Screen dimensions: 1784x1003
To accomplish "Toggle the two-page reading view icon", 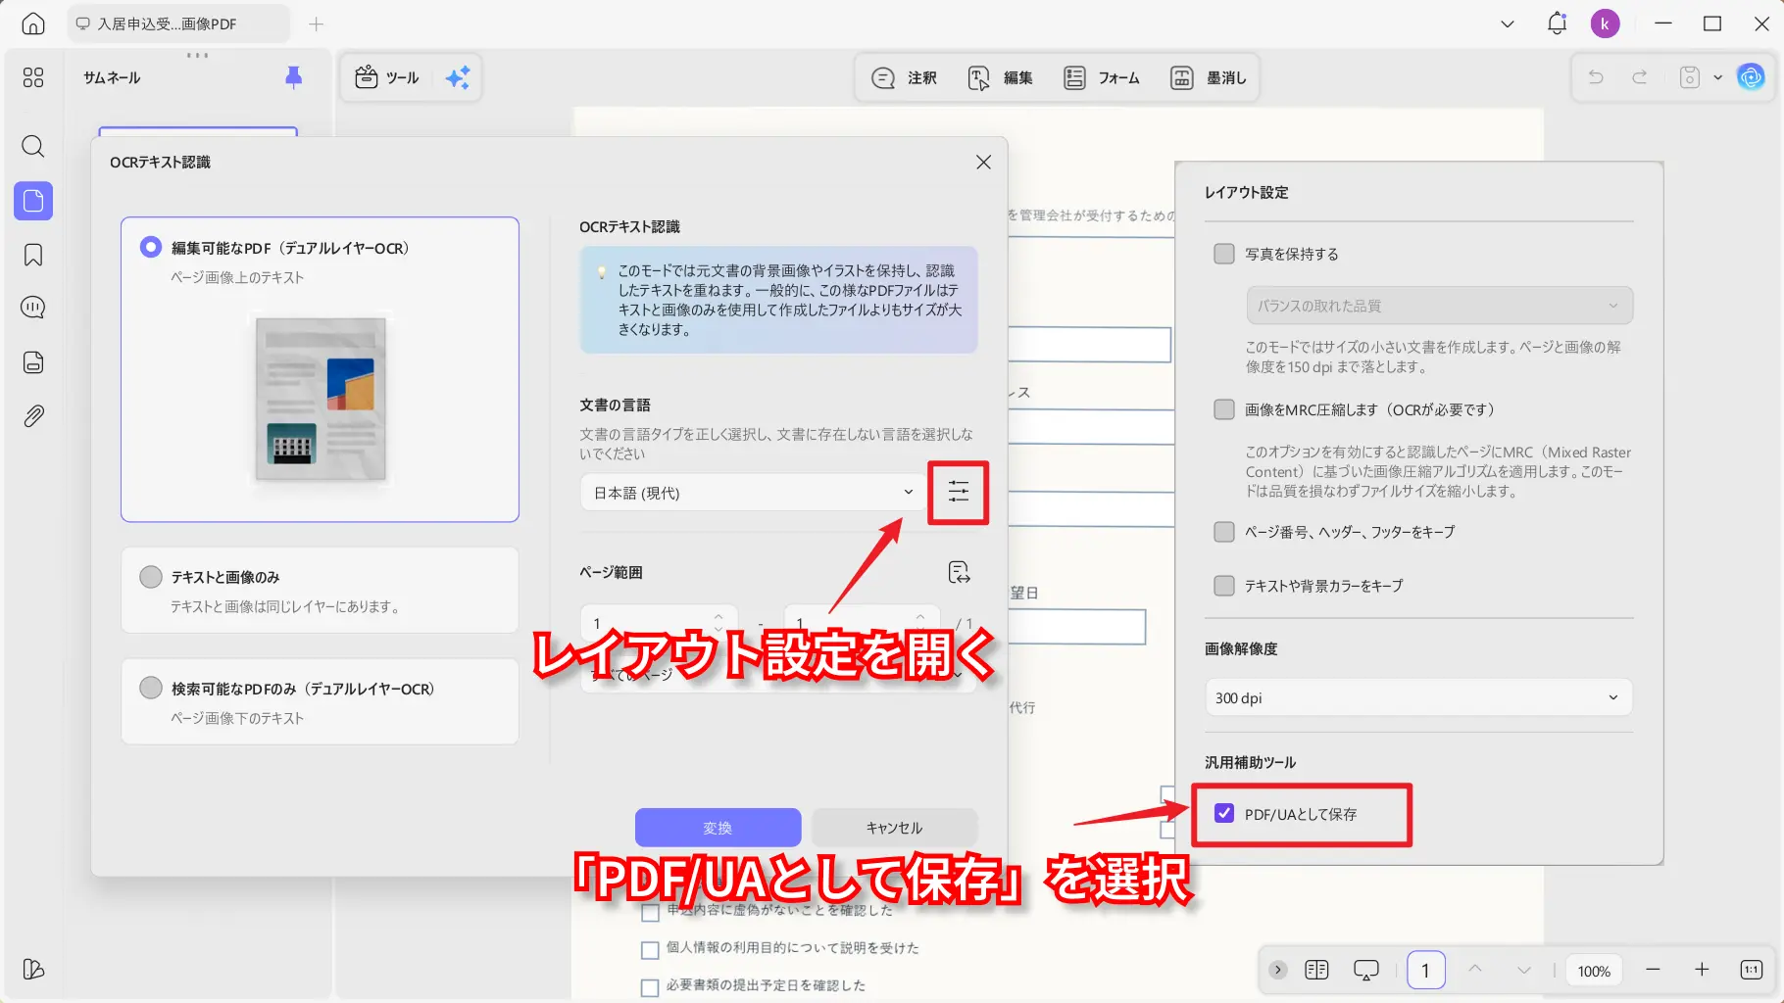I will click(1316, 970).
